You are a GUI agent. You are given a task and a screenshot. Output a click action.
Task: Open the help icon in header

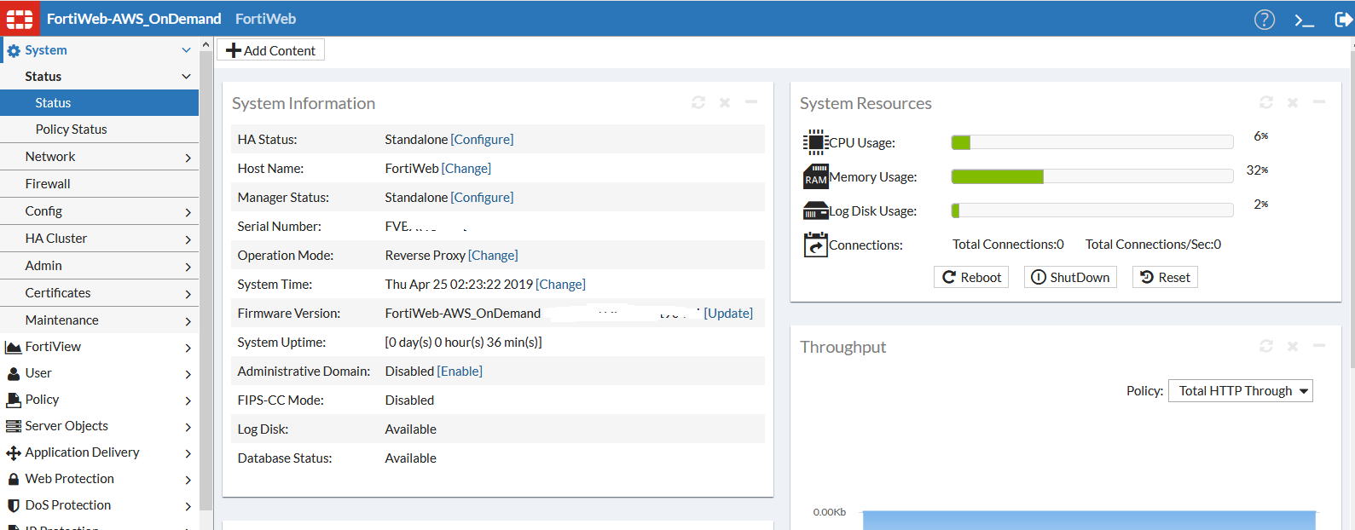pos(1264,19)
